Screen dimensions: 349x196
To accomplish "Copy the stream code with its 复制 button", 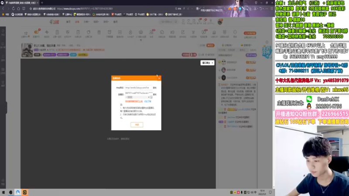I will click(x=155, y=95).
